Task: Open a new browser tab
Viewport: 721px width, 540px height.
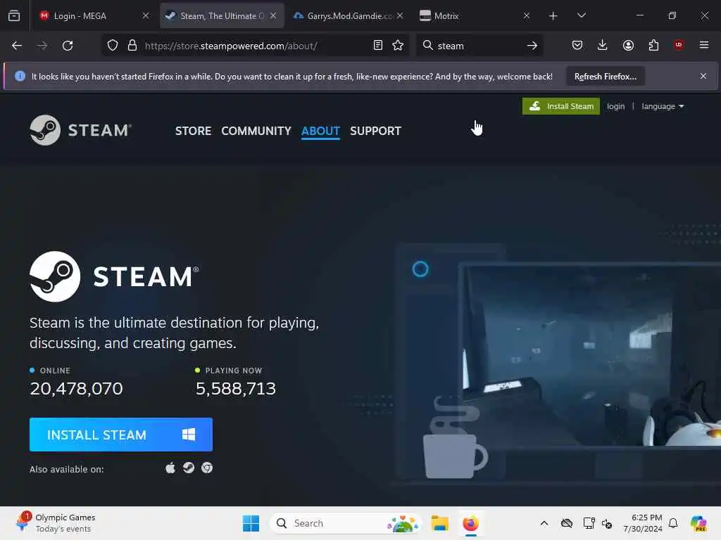Action: pyautogui.click(x=553, y=16)
